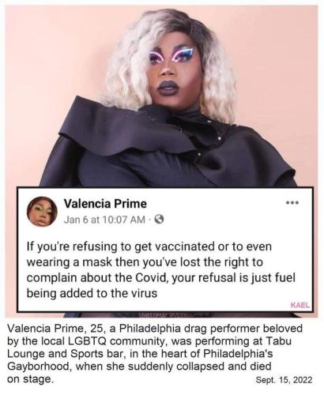This screenshot has height=395, width=324.
Task: Open the Valencia Prime profile name link
Action: pyautogui.click(x=105, y=204)
